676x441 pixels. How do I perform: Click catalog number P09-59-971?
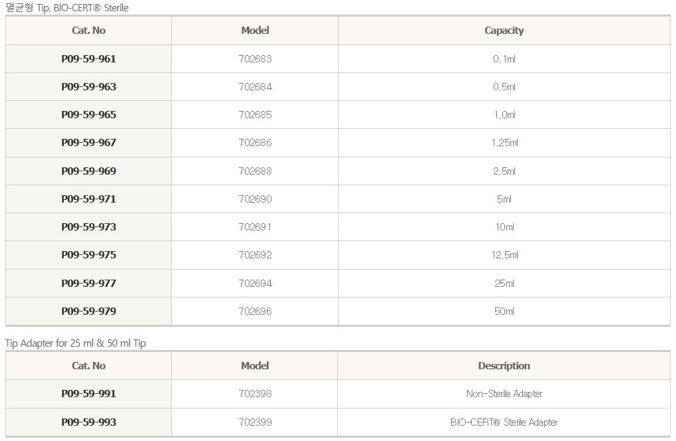pyautogui.click(x=88, y=199)
